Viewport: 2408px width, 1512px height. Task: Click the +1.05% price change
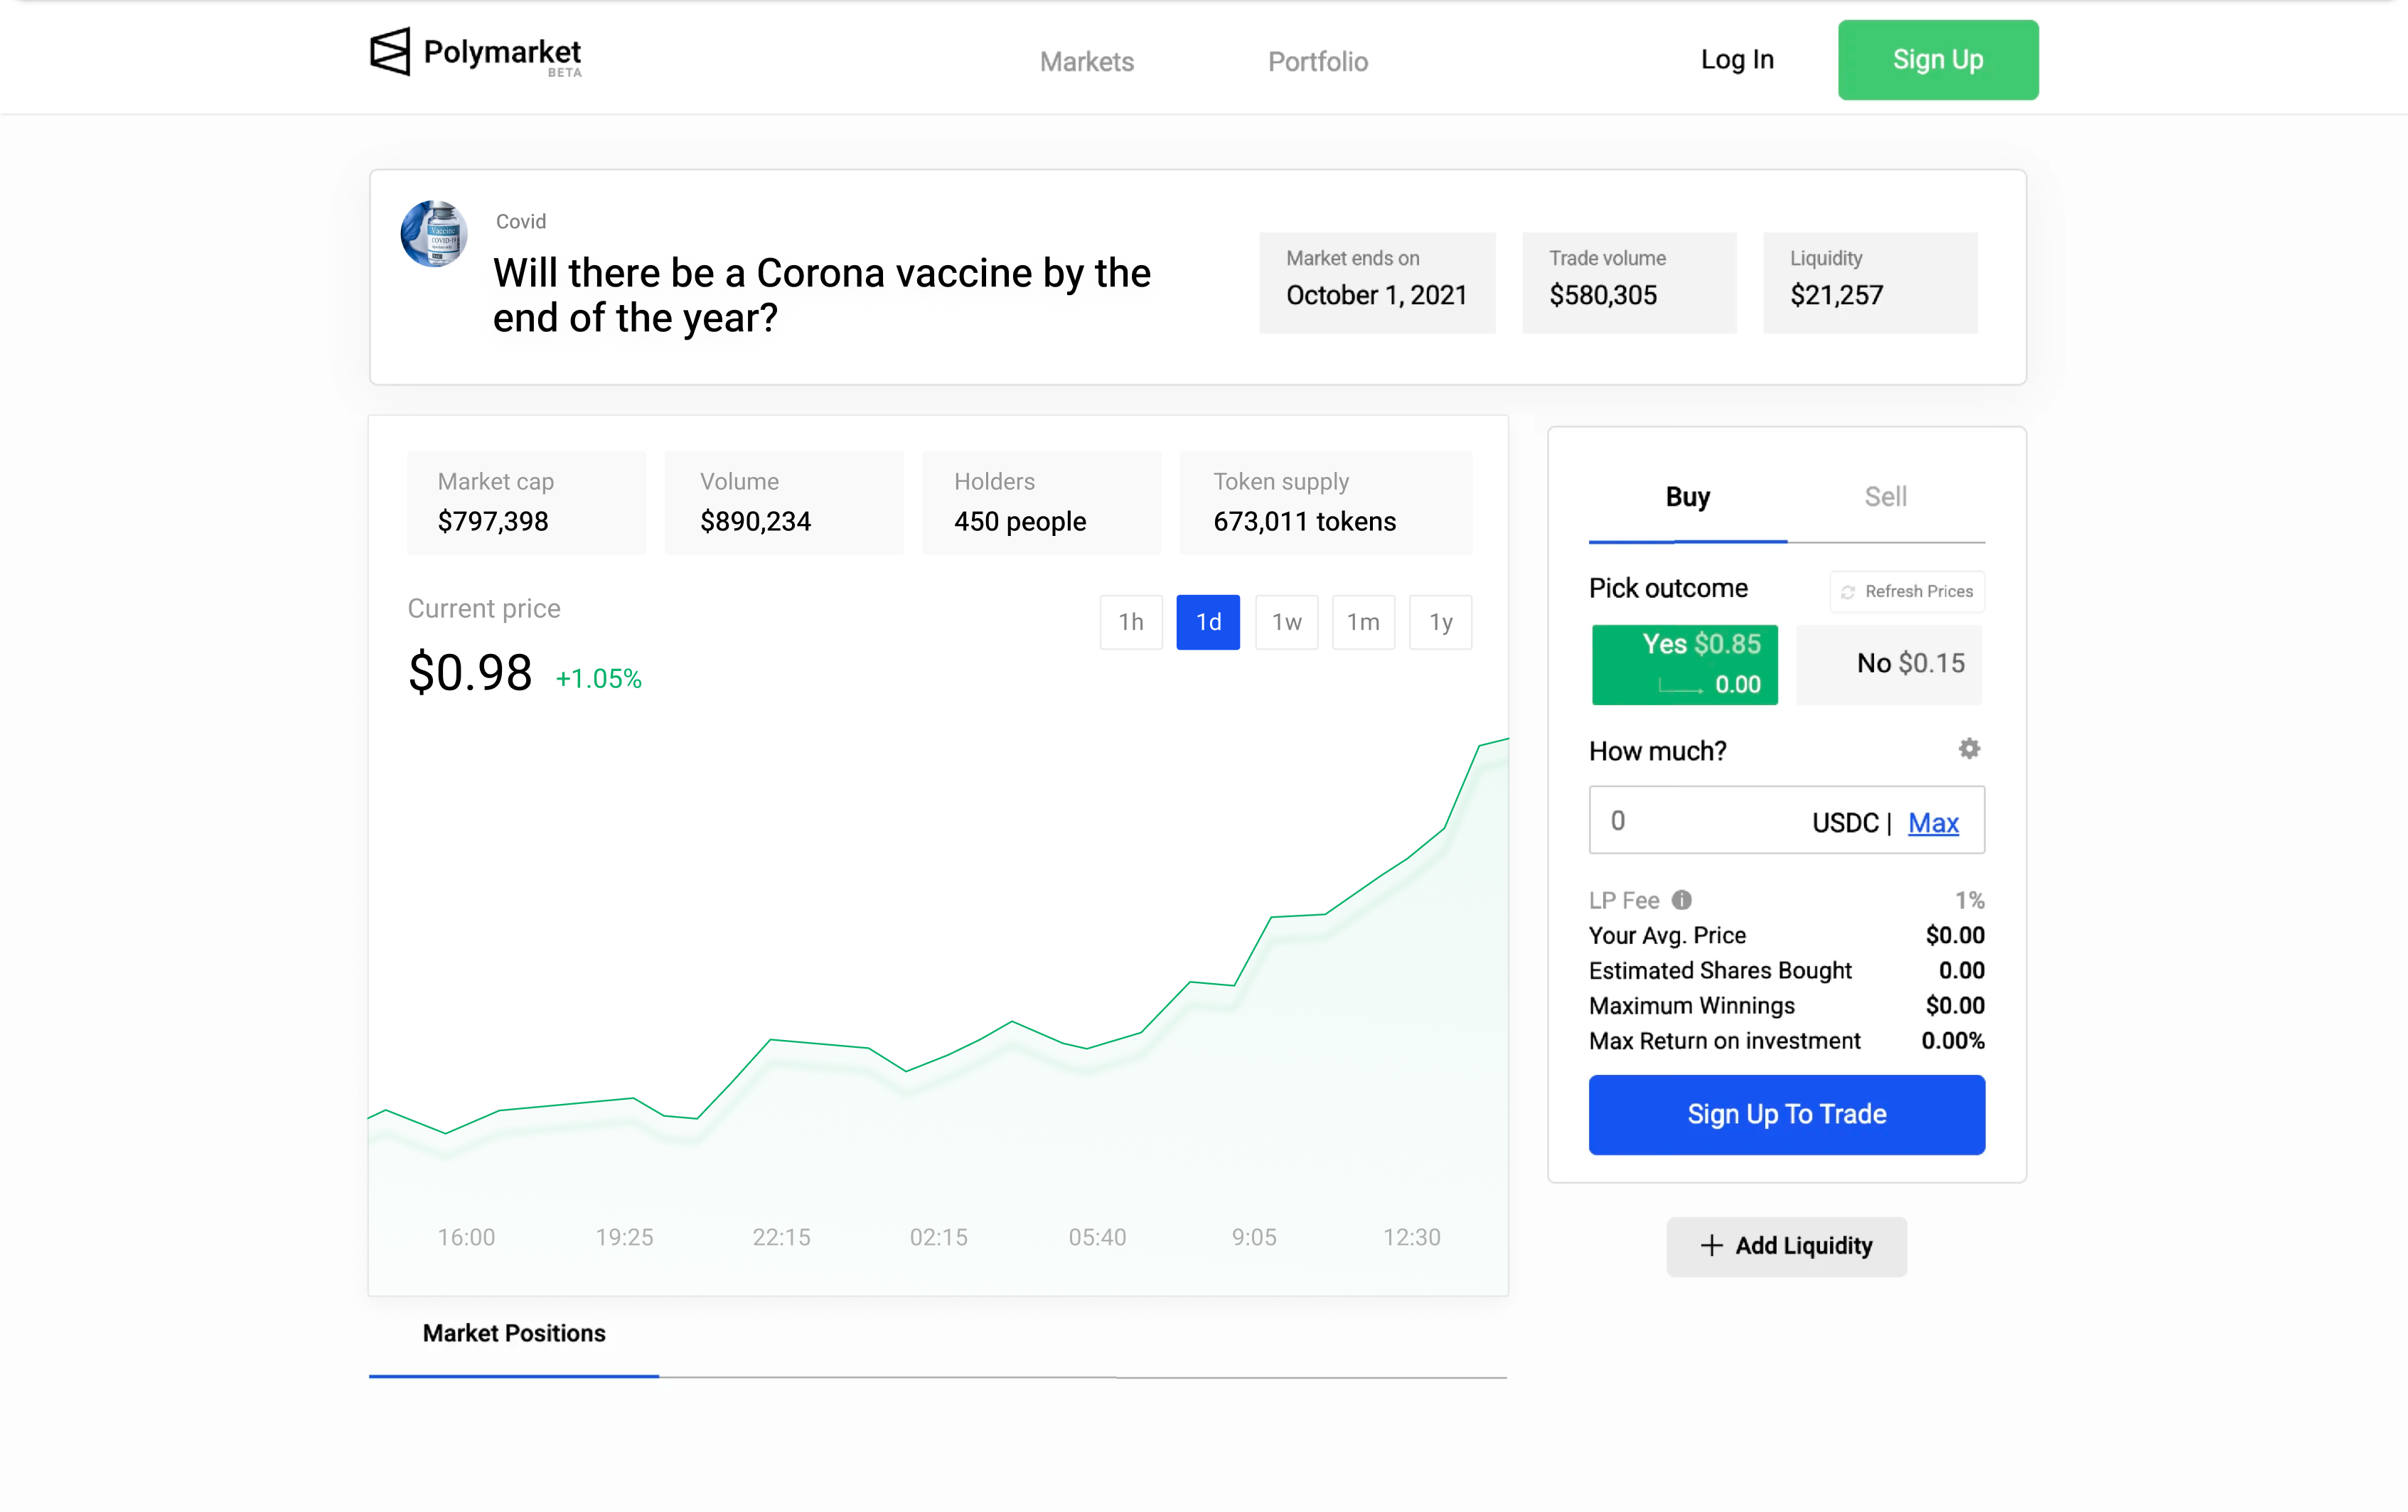pos(598,679)
